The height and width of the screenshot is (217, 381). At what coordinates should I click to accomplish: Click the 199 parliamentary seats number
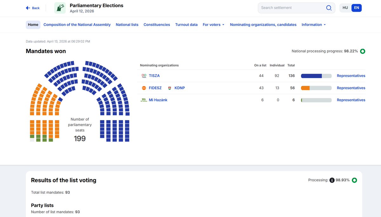coord(80,139)
